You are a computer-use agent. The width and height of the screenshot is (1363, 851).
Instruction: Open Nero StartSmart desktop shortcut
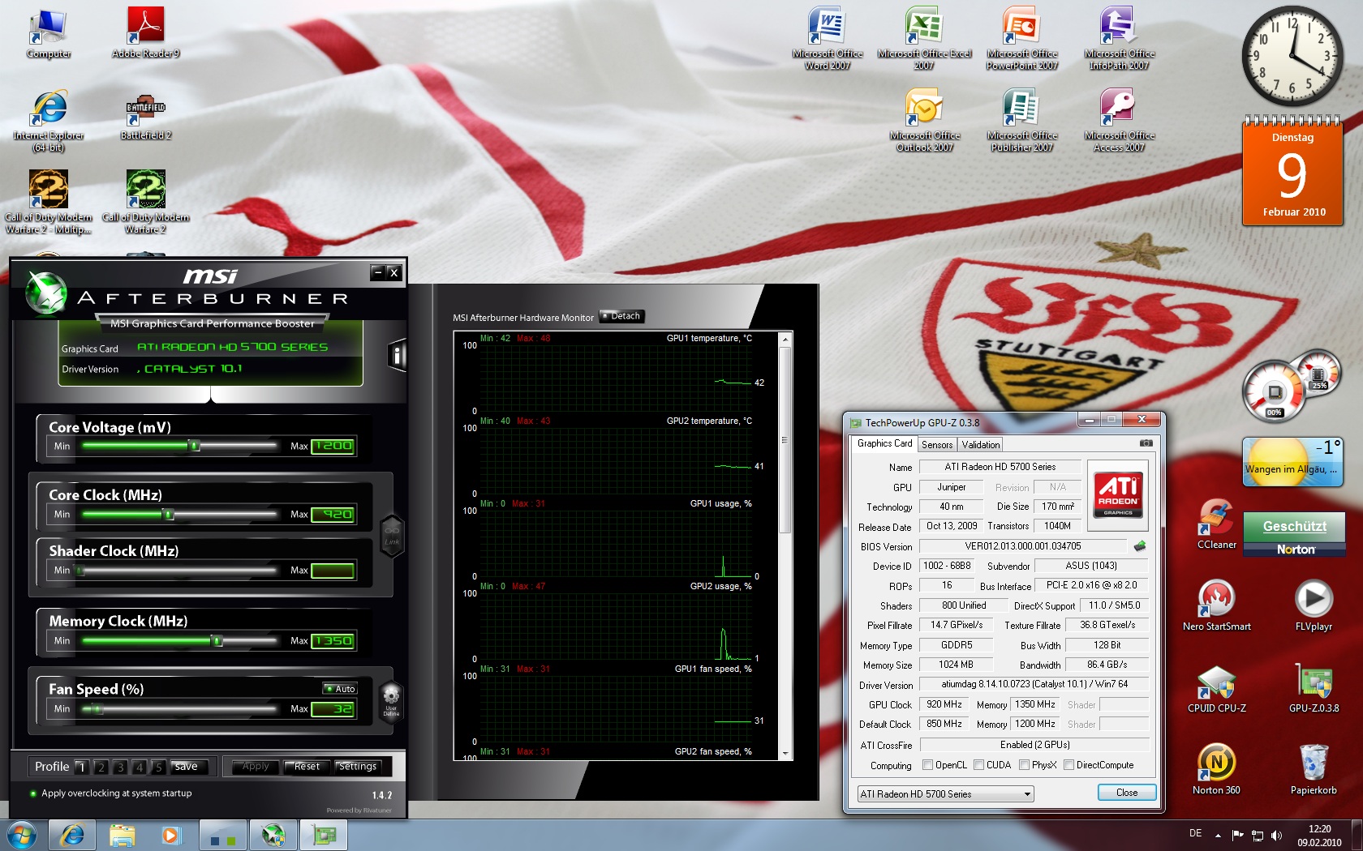[x=1217, y=605]
